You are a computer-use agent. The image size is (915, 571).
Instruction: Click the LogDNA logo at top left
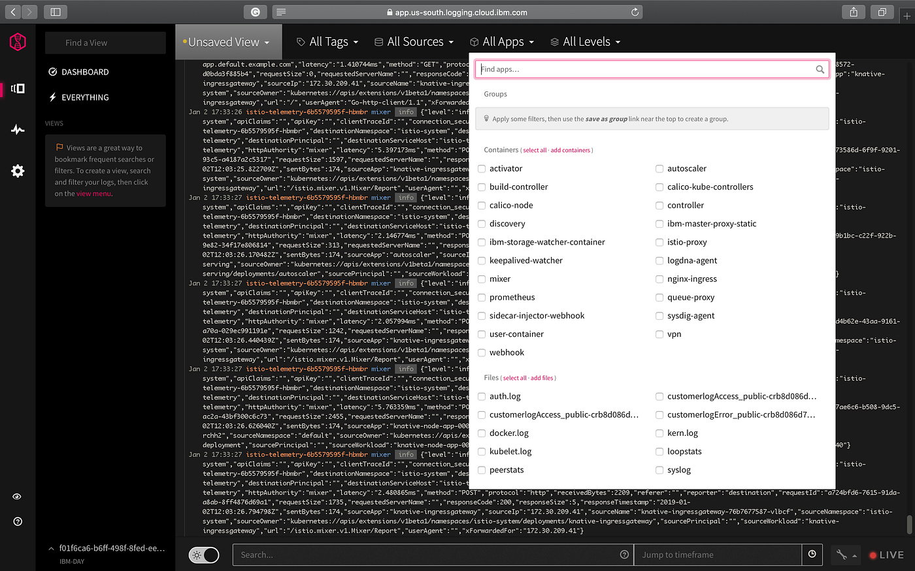pos(17,41)
